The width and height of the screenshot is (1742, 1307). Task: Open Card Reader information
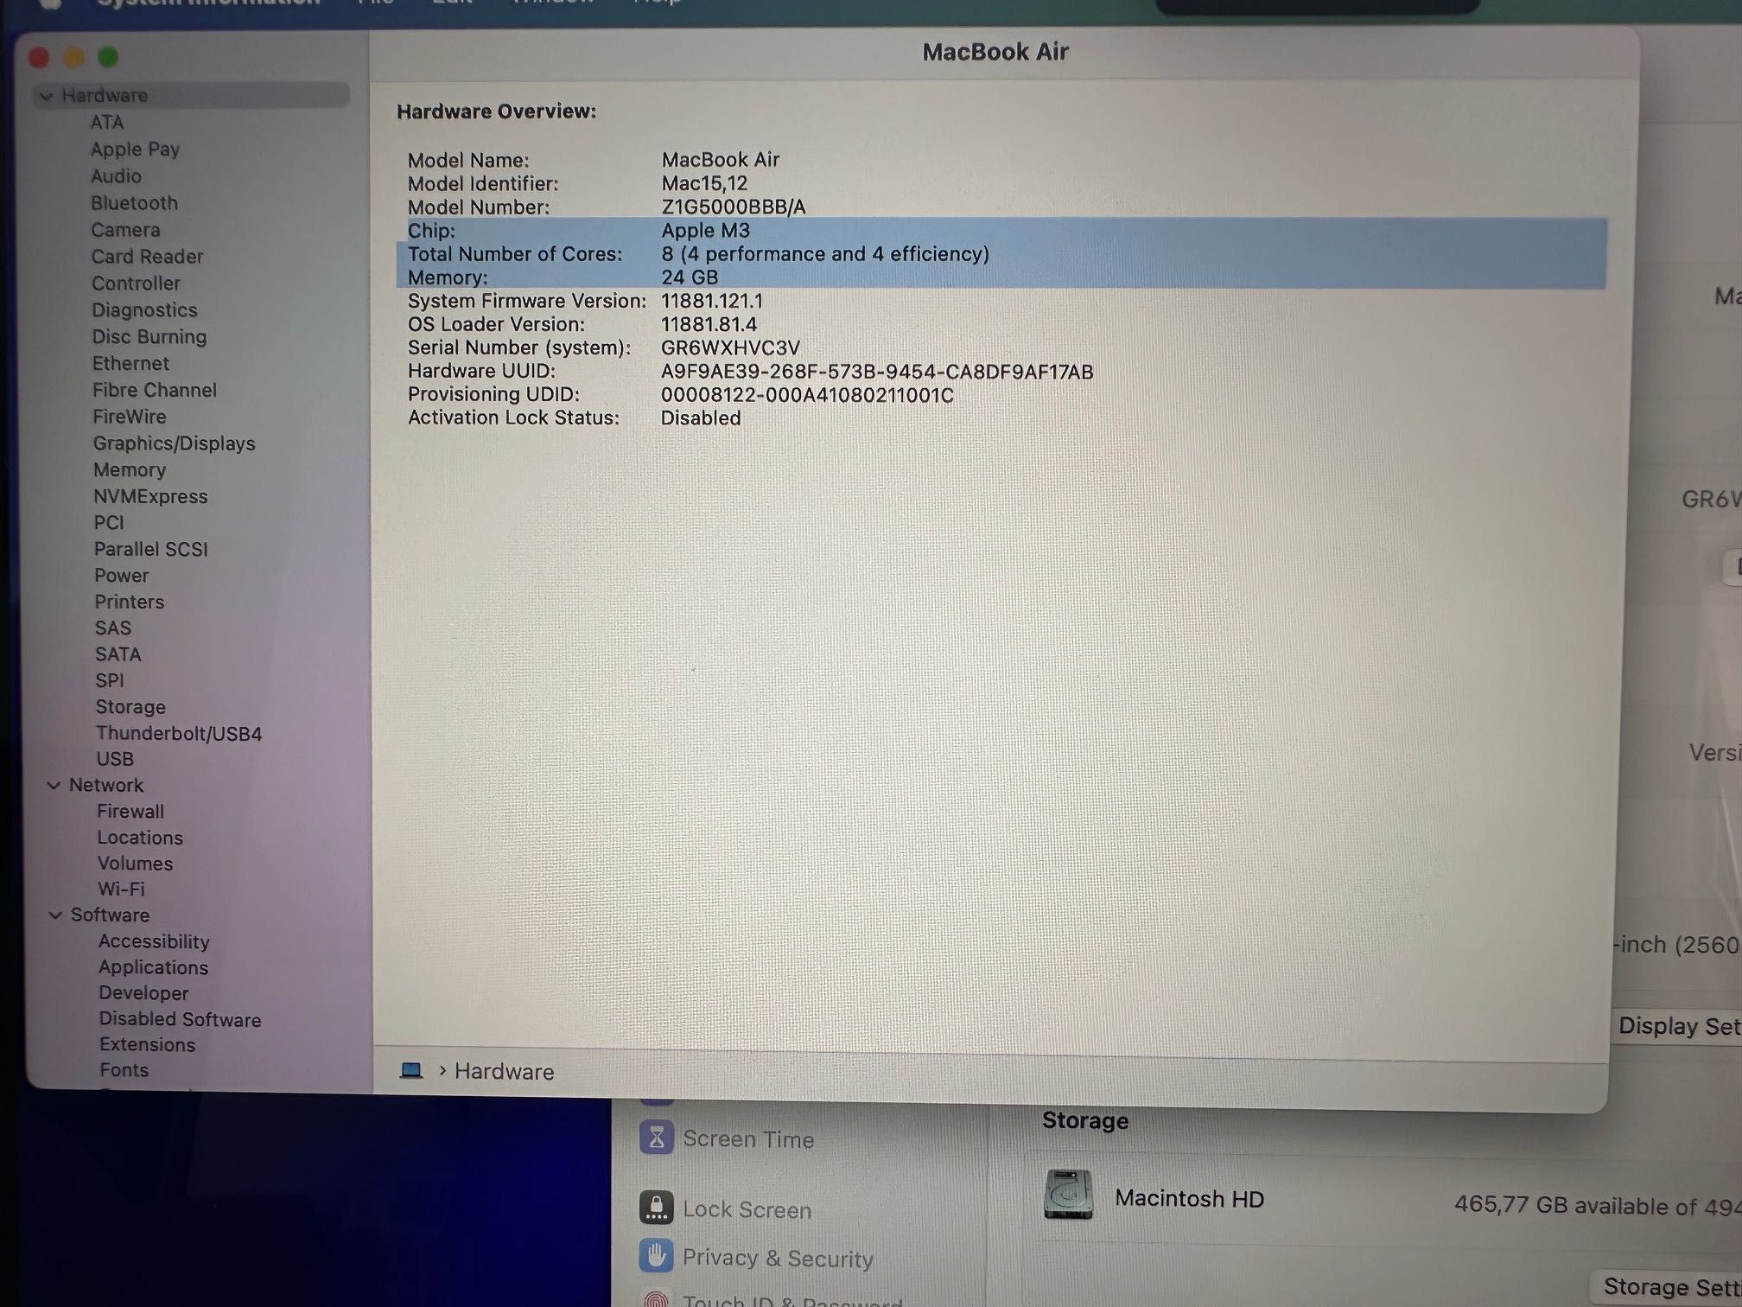[147, 257]
